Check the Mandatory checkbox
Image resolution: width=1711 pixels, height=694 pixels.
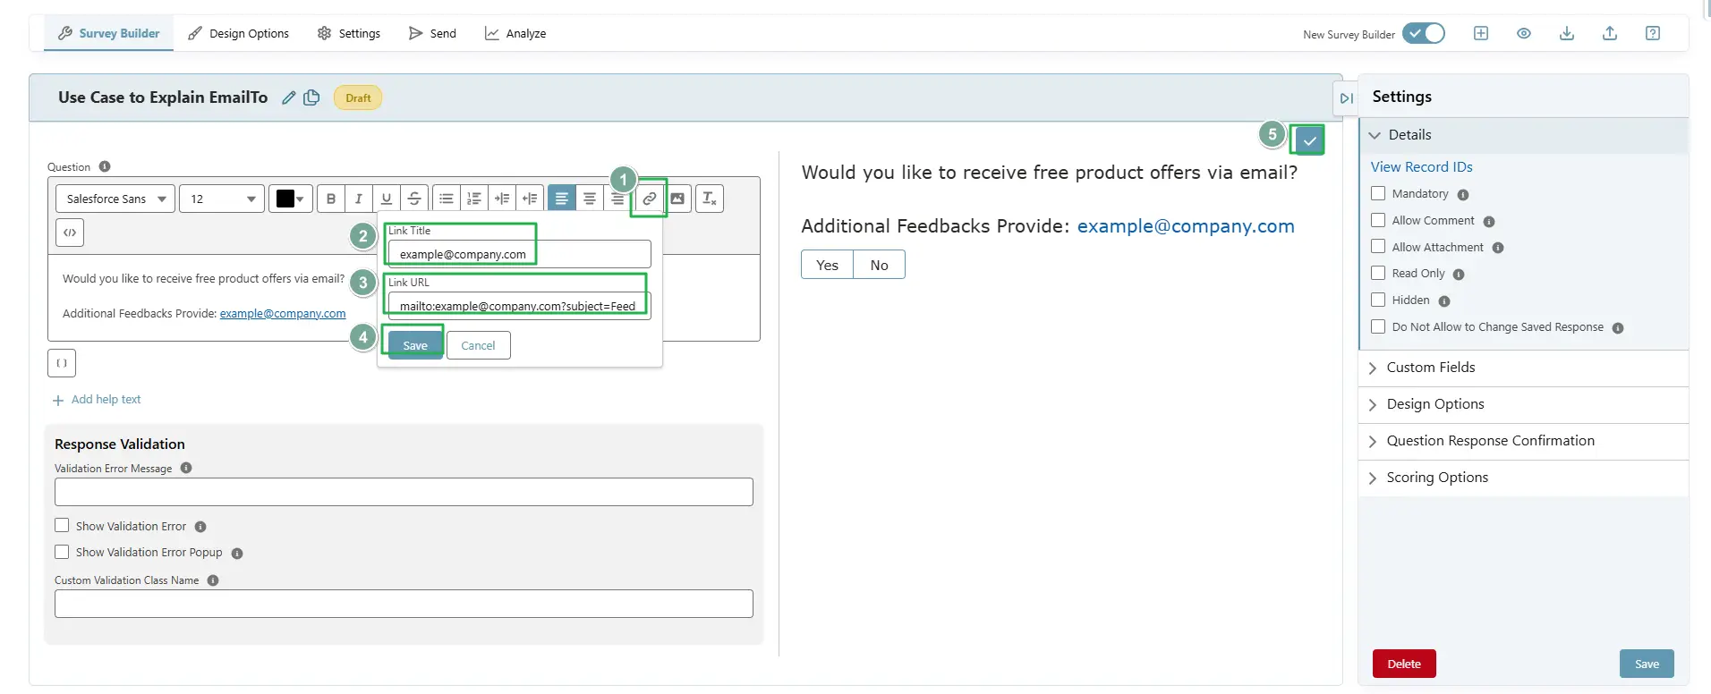(1378, 193)
